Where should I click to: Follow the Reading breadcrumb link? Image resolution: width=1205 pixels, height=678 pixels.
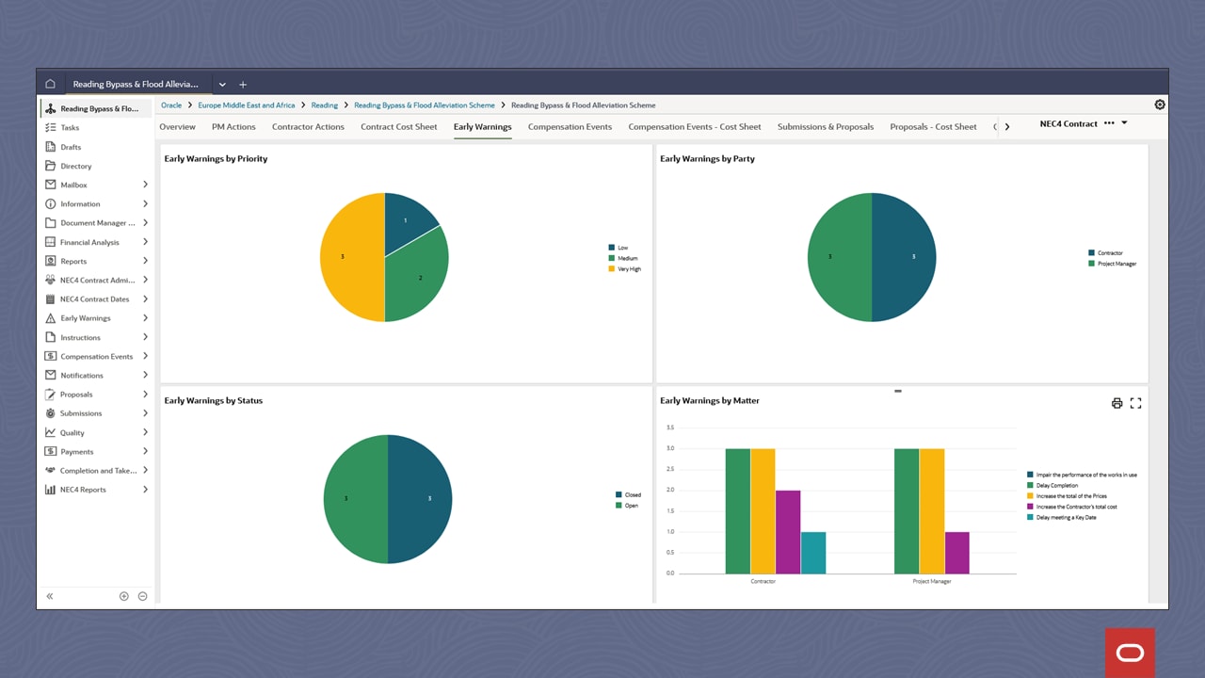(x=324, y=105)
